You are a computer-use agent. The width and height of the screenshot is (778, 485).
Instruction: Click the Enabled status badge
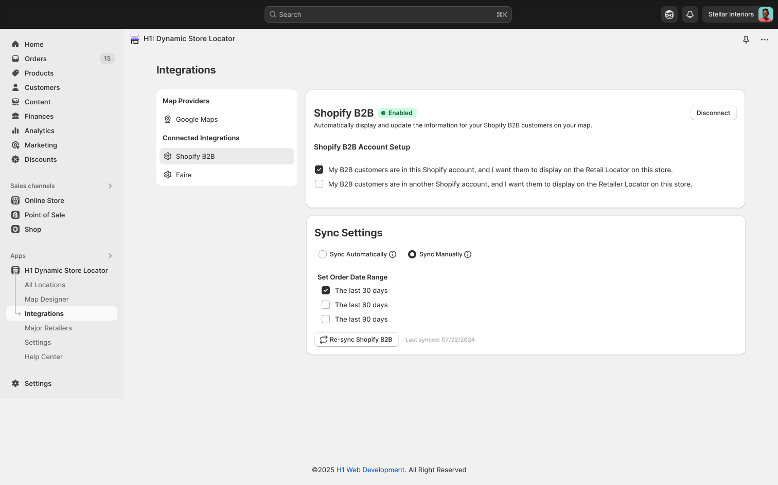(x=397, y=113)
